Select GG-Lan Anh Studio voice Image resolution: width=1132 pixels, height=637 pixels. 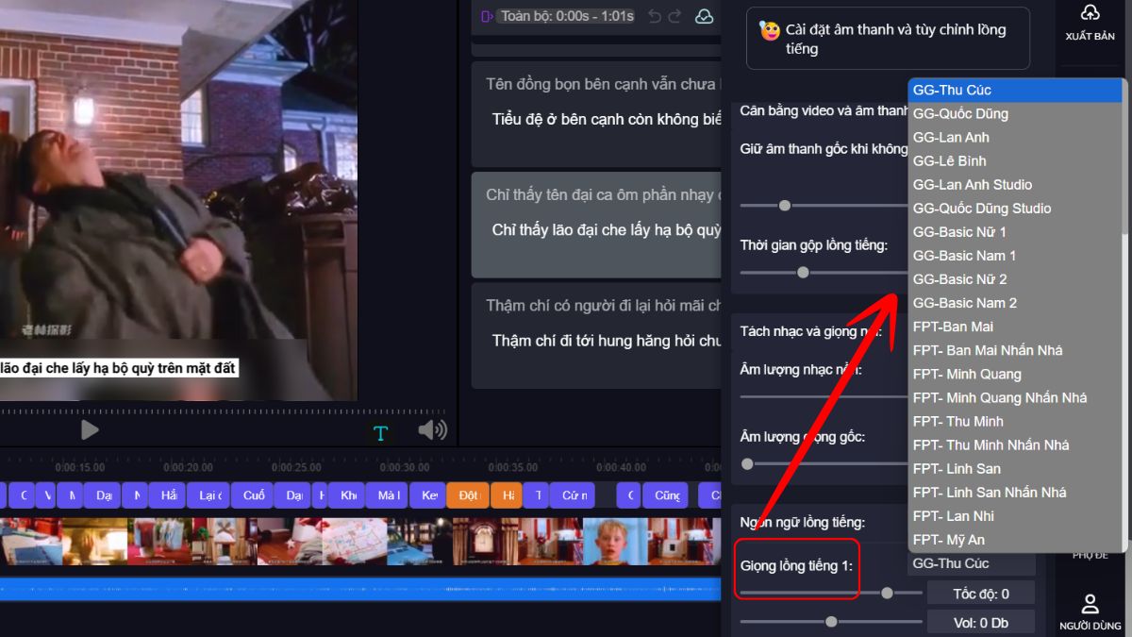click(x=1014, y=185)
